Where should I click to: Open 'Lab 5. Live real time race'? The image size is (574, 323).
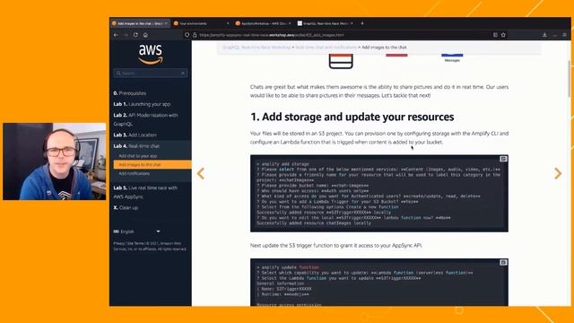click(145, 192)
